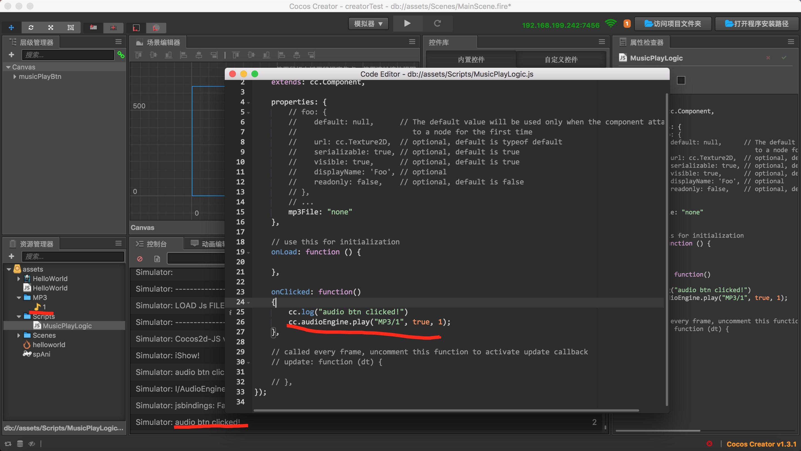Add a node with the hierarchy plus icon
Screen dimensions: 801x451
(x=11, y=55)
